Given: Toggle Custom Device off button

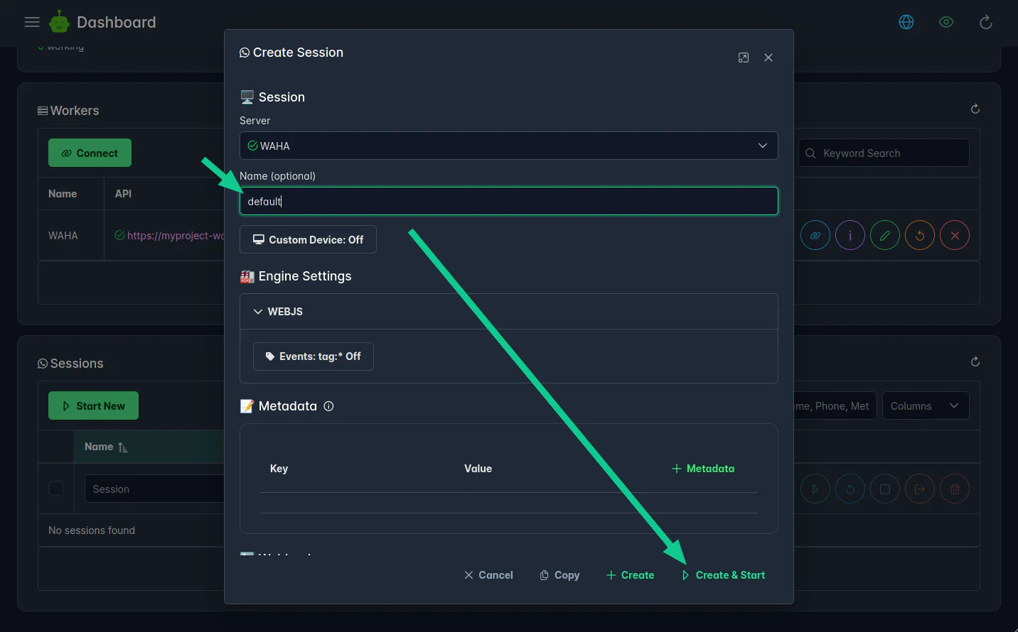Looking at the screenshot, I should click(x=308, y=240).
